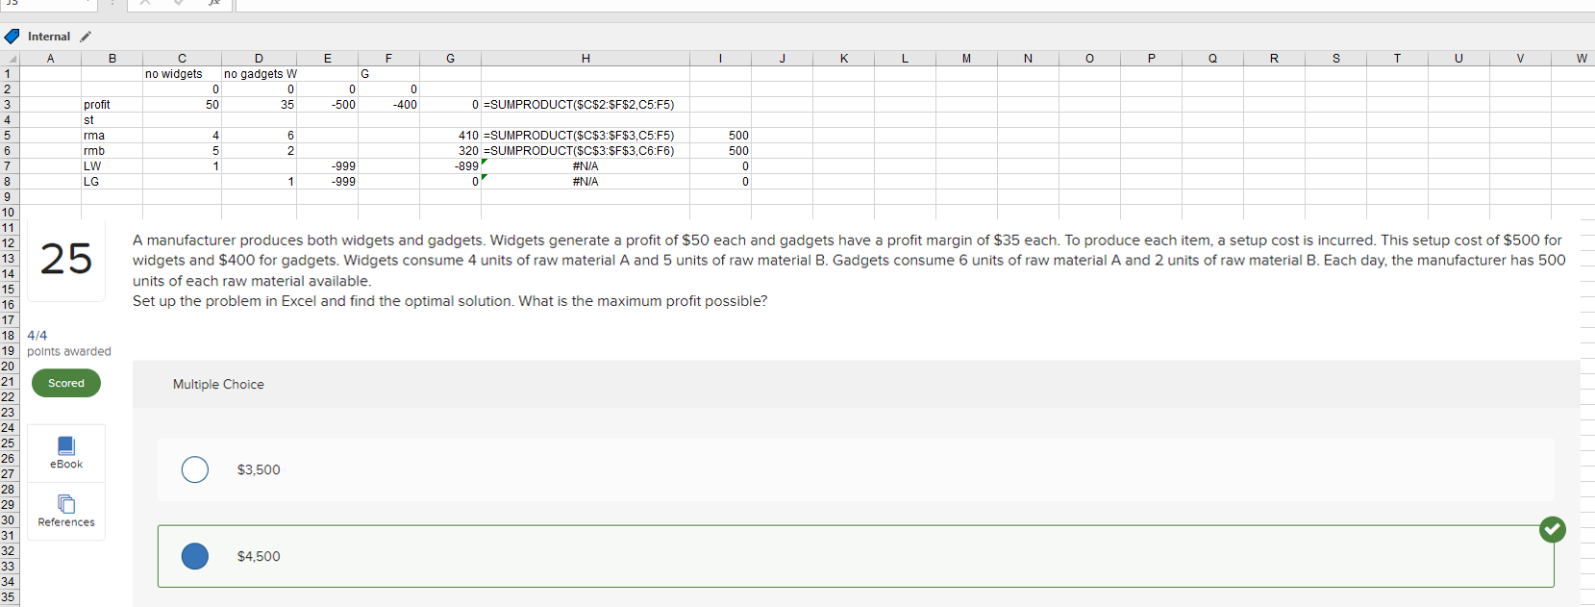Image resolution: width=1595 pixels, height=607 pixels.
Task: Select row 10 header
Action: point(9,213)
